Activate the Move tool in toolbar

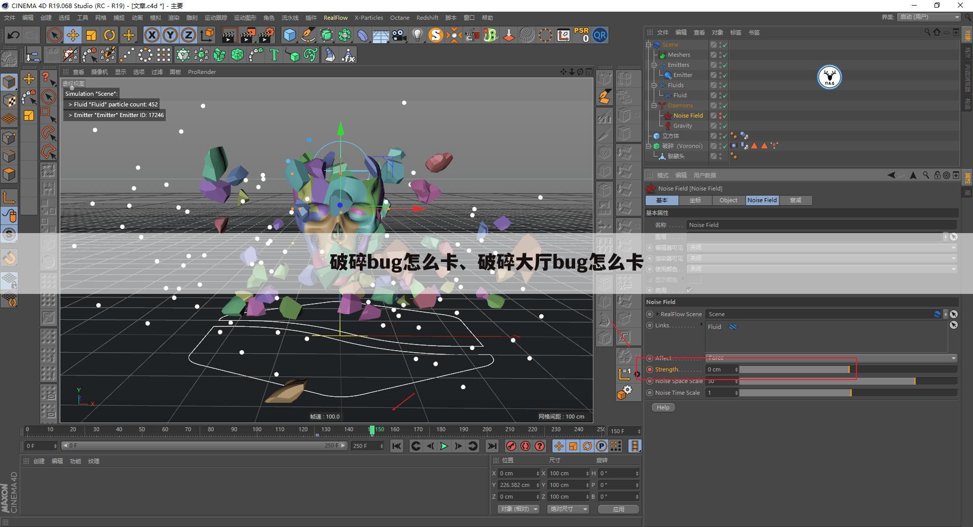tap(73, 35)
